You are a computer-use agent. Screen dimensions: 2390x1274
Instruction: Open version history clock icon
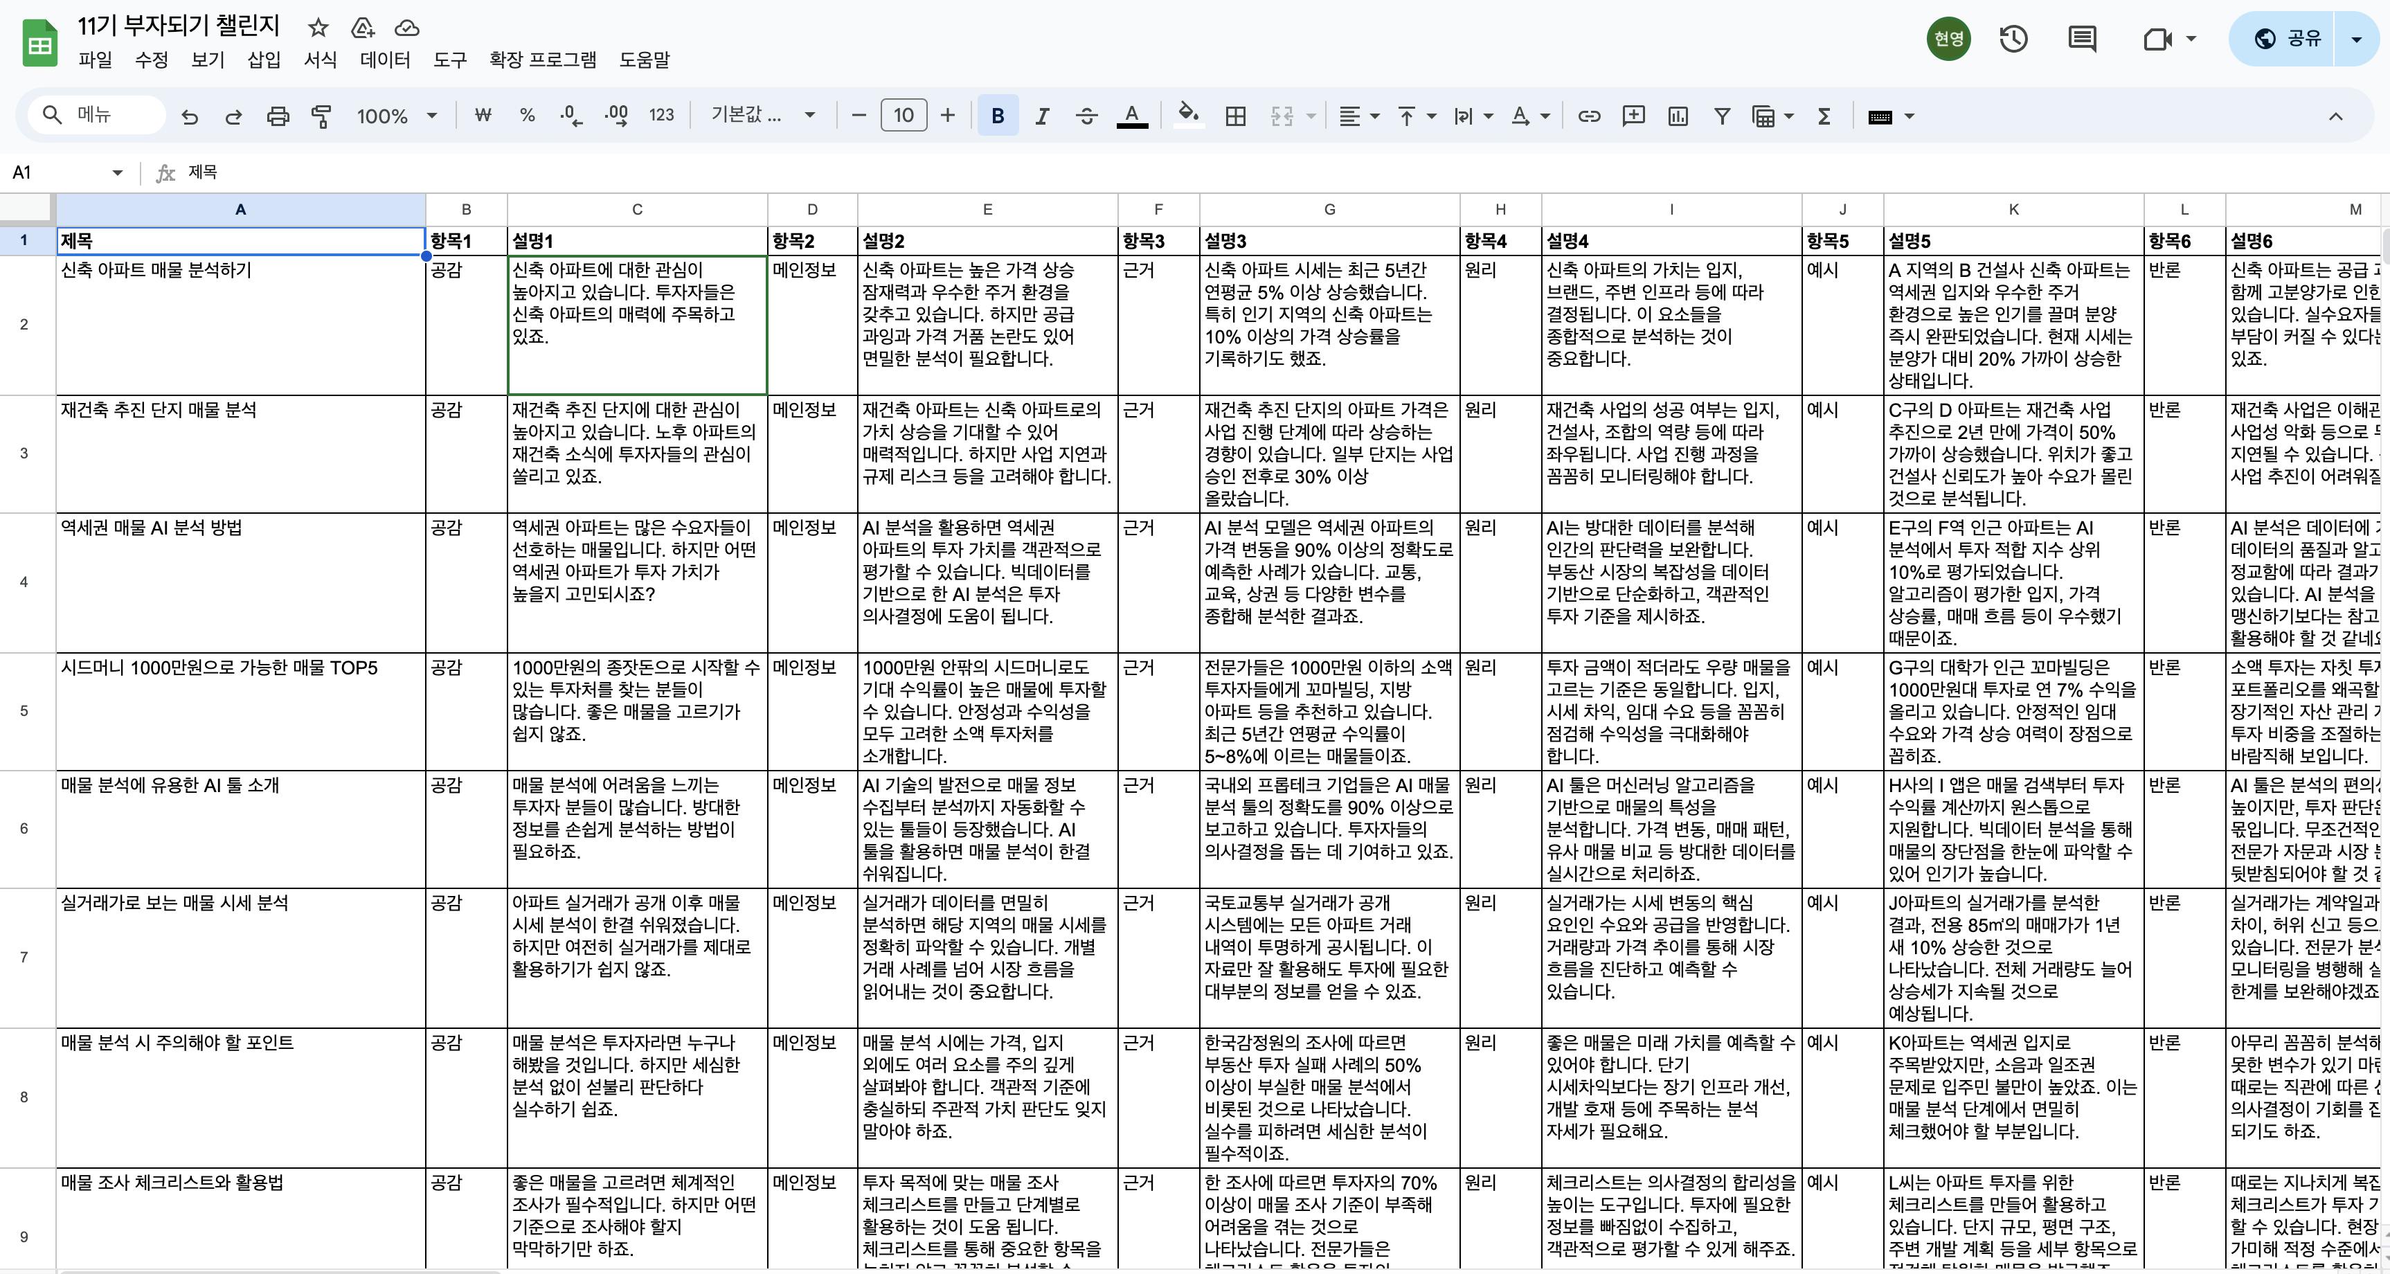coord(2013,39)
